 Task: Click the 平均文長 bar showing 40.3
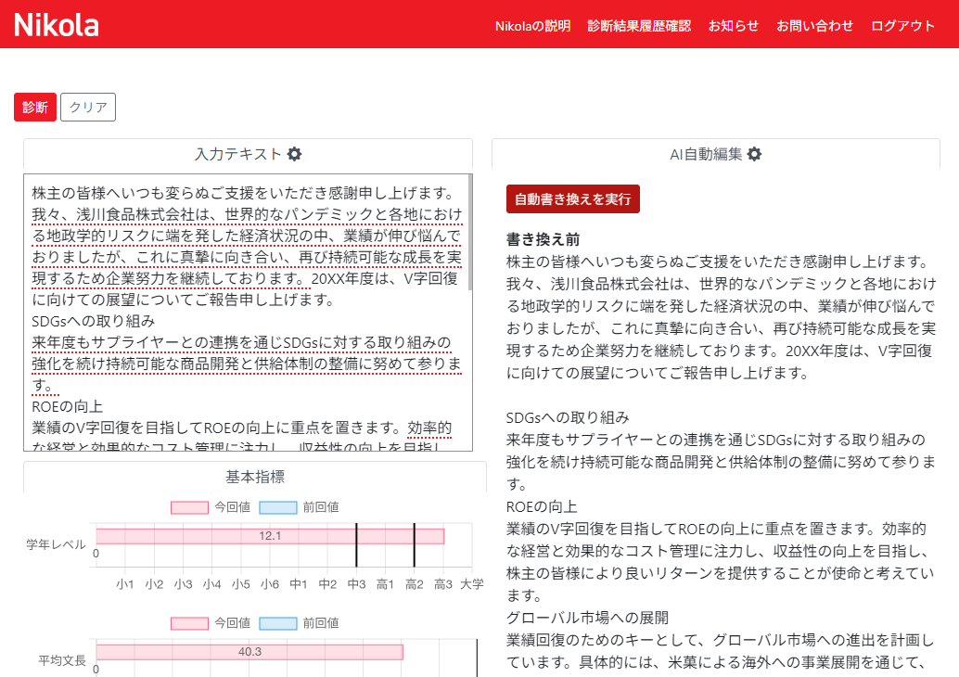tap(249, 652)
